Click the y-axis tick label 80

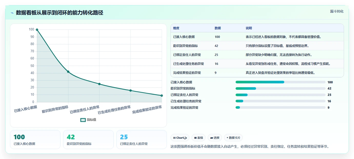click(32, 44)
